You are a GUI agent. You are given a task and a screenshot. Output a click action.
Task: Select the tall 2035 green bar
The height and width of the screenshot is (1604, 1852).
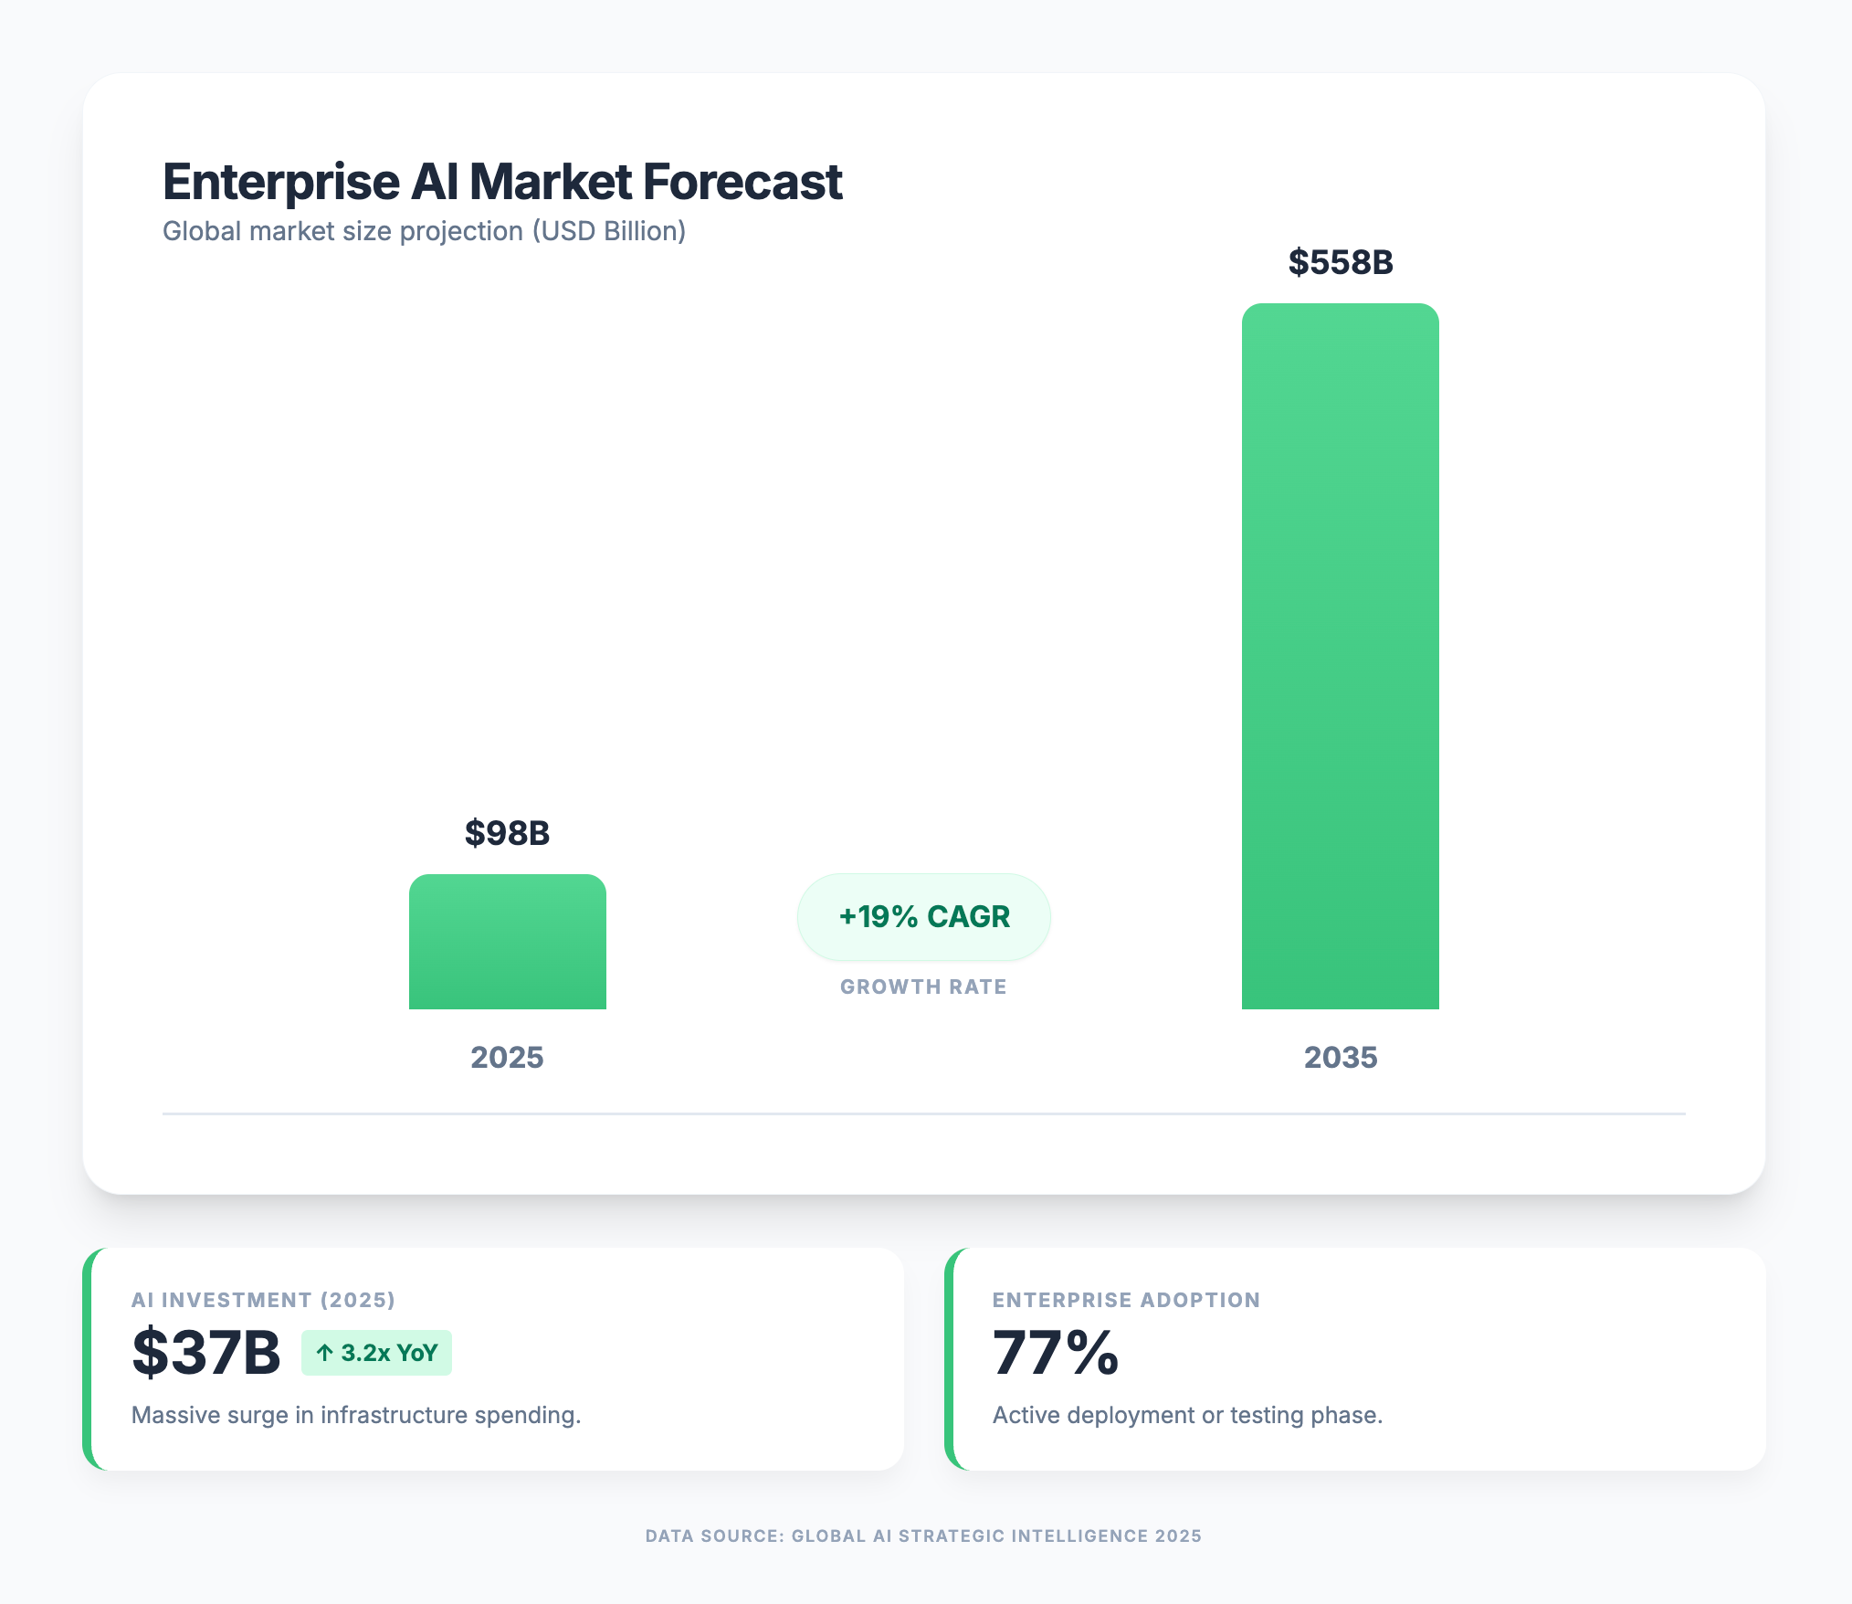[1340, 656]
